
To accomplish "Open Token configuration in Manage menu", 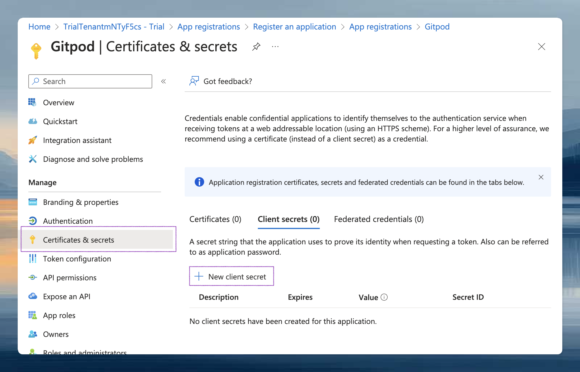I will 77,259.
